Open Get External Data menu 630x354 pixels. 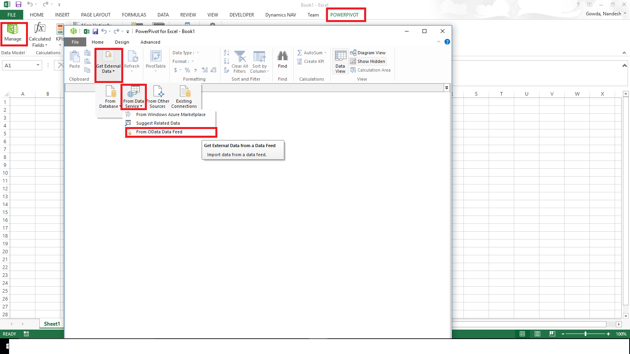108,63
